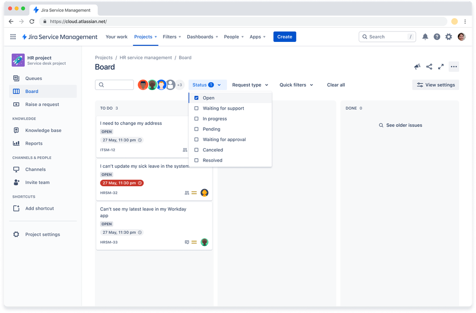The width and height of the screenshot is (476, 313).
Task: Click See older issues
Action: pyautogui.click(x=400, y=125)
